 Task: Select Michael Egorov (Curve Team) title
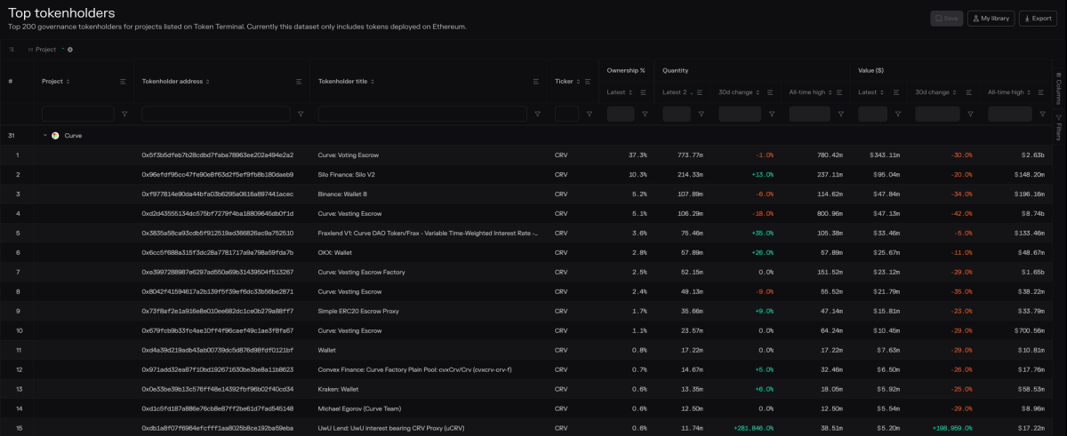358,408
